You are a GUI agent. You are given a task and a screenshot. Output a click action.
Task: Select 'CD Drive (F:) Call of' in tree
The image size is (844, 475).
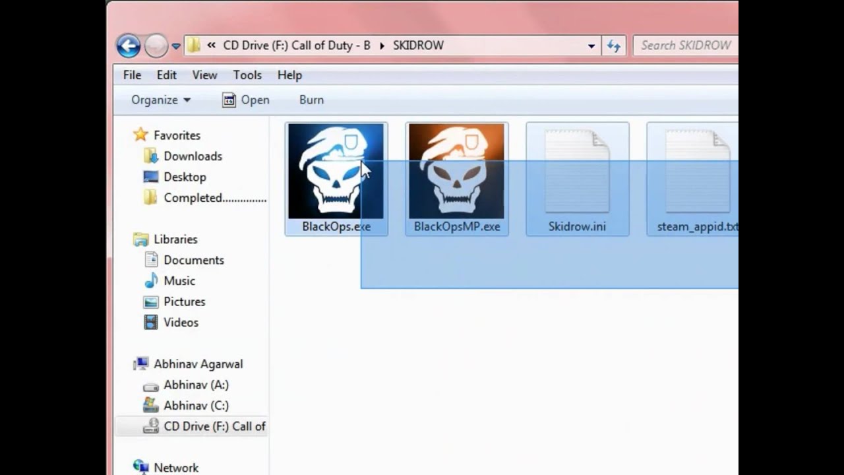tap(214, 426)
